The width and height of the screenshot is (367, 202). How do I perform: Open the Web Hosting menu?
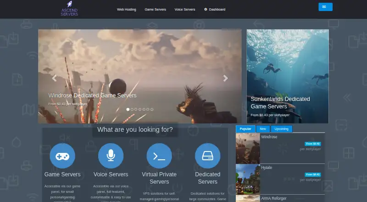(127, 9)
